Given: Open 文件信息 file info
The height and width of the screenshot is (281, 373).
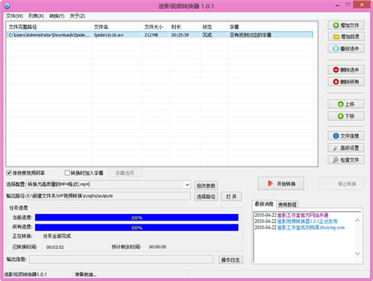Looking at the screenshot, I should click(x=346, y=136).
